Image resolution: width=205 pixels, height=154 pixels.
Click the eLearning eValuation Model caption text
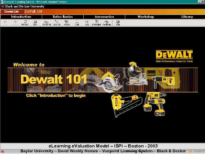pos(103,146)
